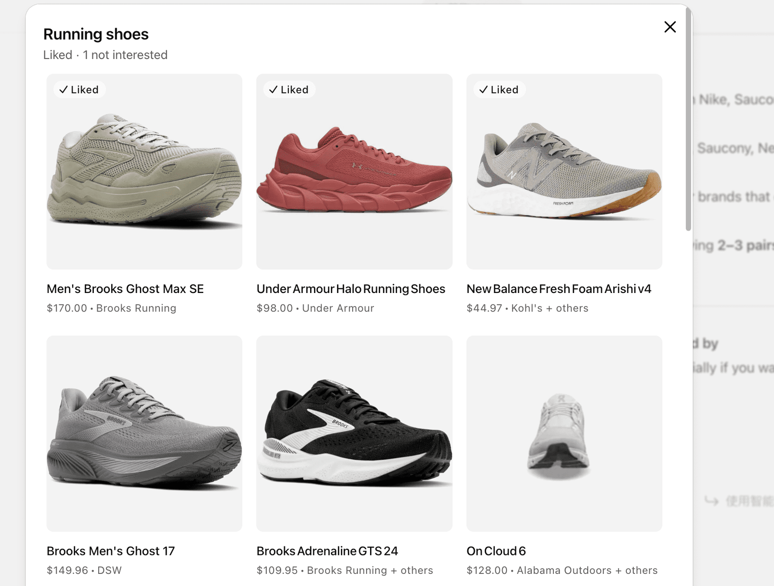The width and height of the screenshot is (774, 586).
Task: Click the Men's Brooks Ghost Max SE title
Action: click(x=125, y=289)
